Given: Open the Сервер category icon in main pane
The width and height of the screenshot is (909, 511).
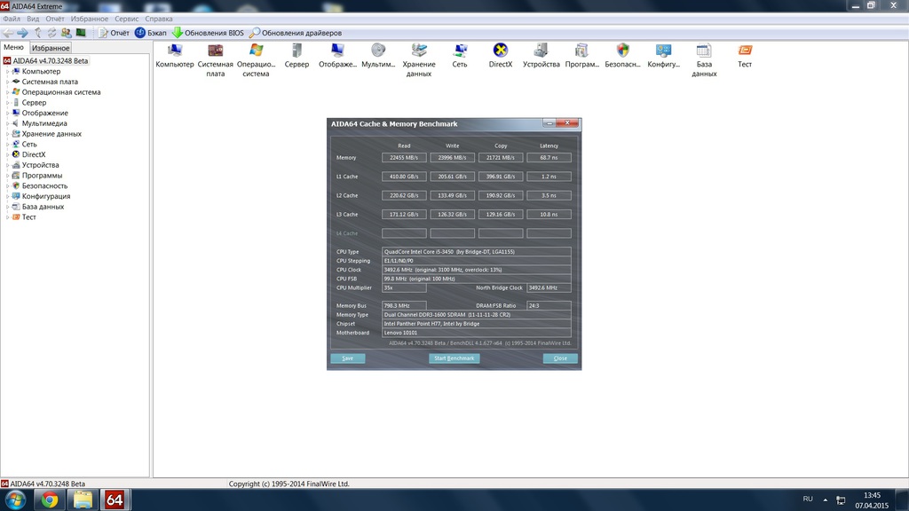Looking at the screenshot, I should coord(296,56).
